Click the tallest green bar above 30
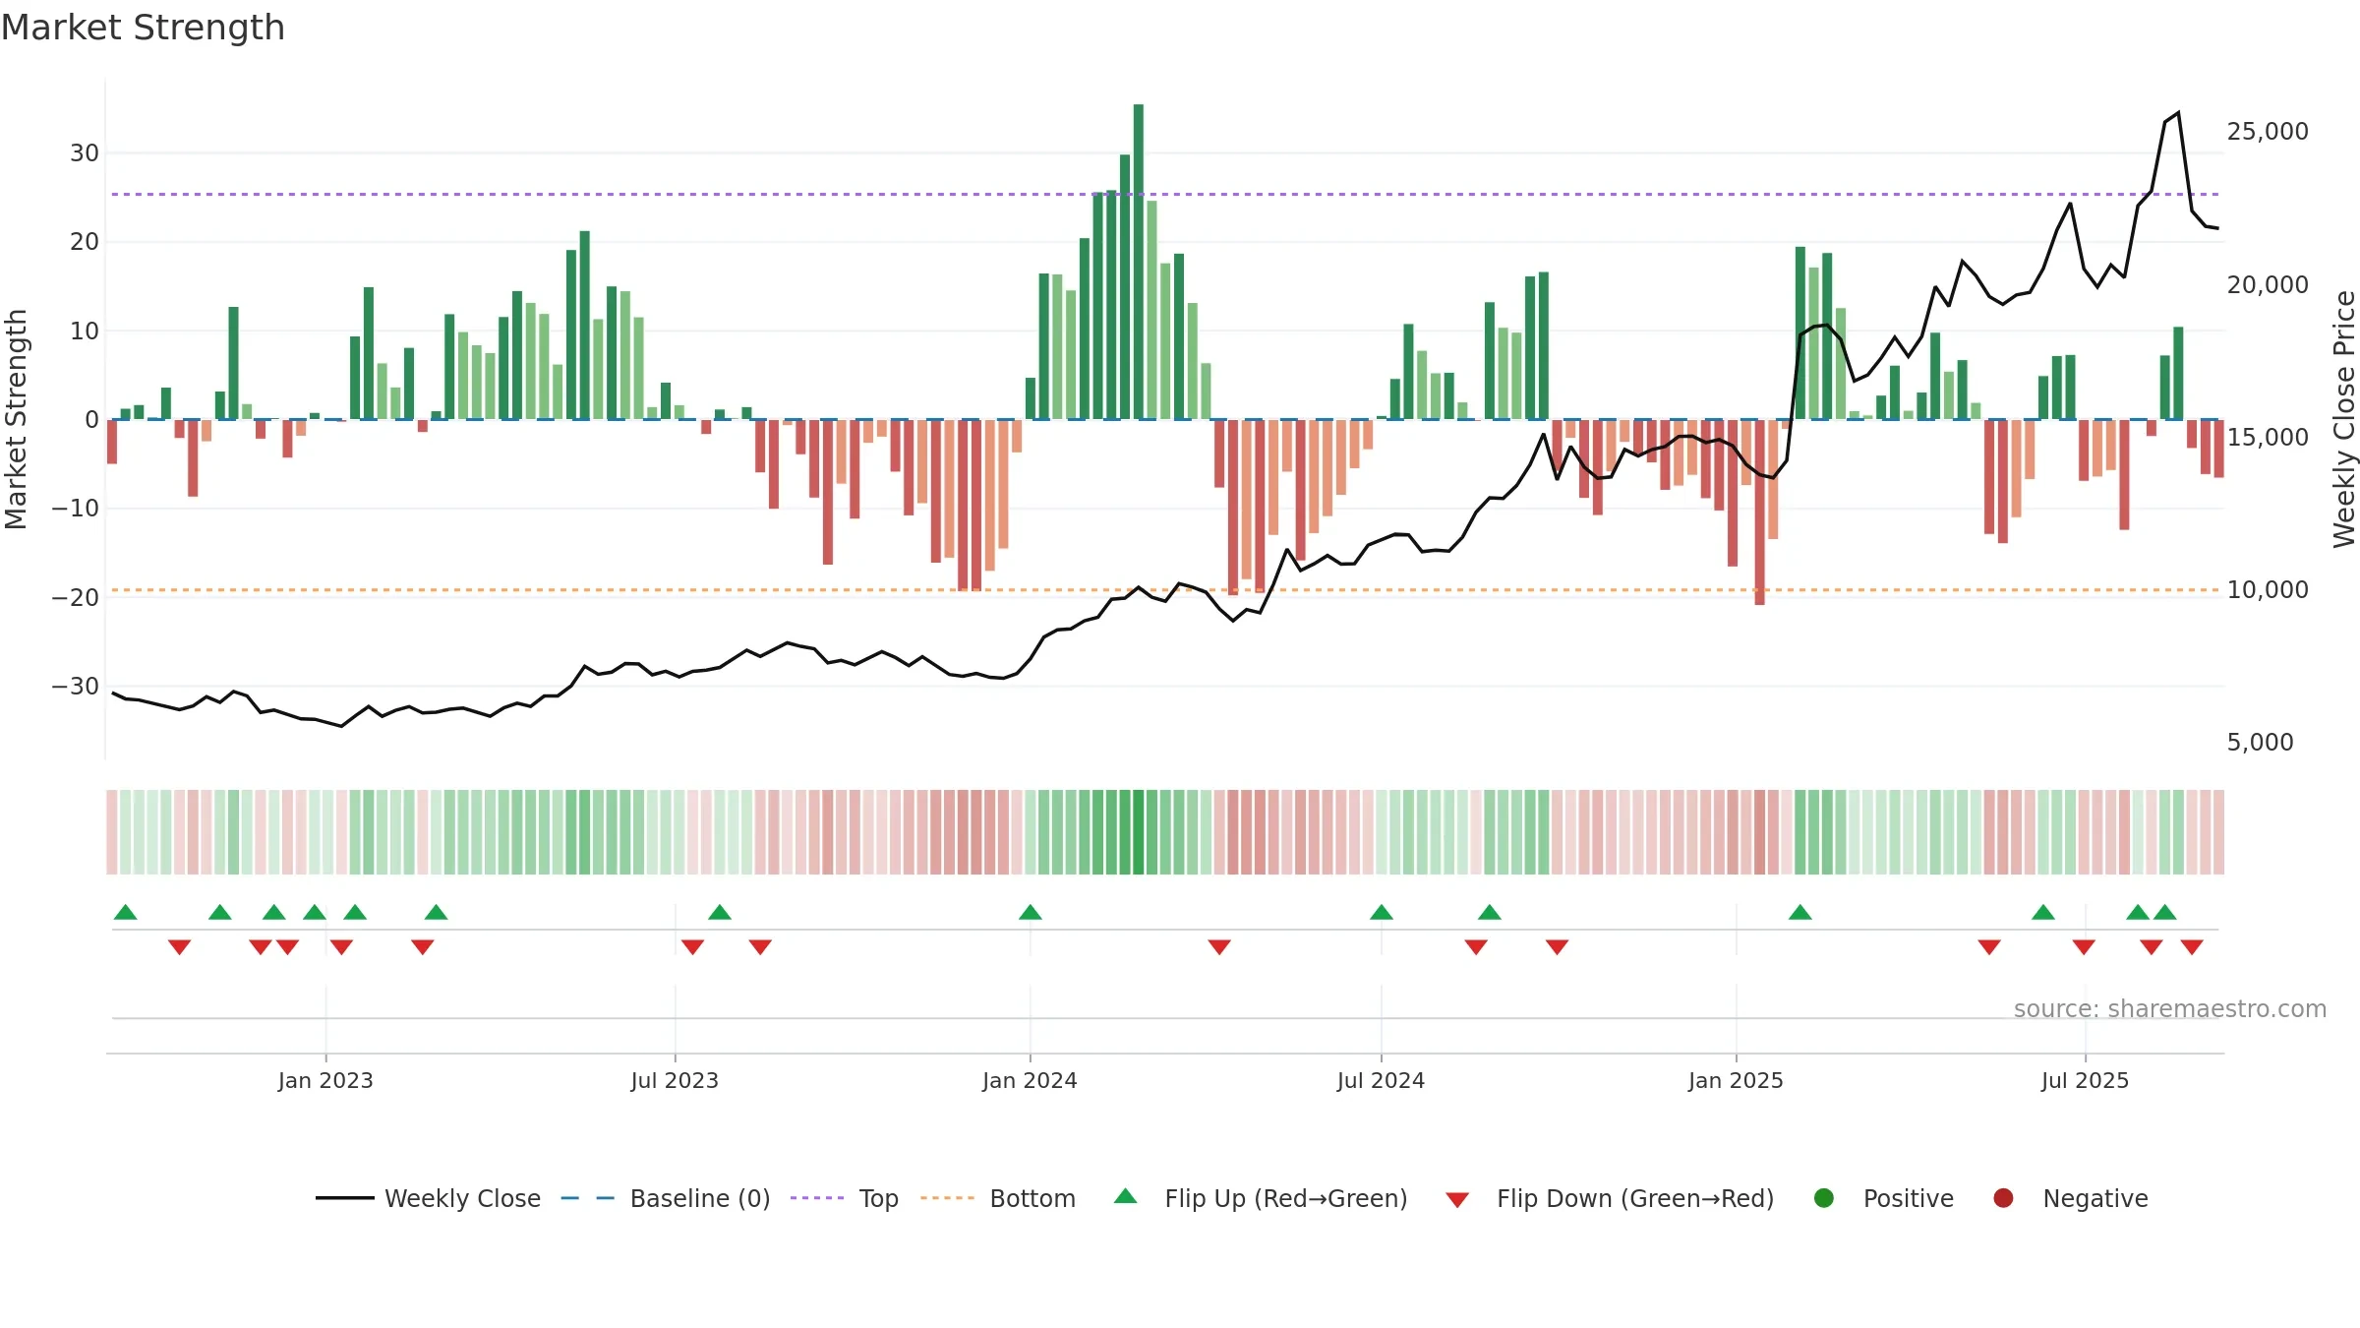Image resolution: width=2360 pixels, height=1328 pixels. point(1139,262)
